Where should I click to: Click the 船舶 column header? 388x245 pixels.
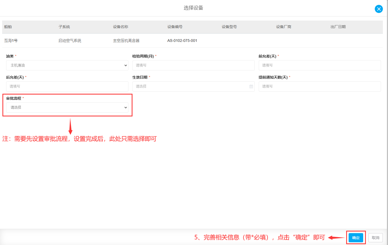coord(8,27)
